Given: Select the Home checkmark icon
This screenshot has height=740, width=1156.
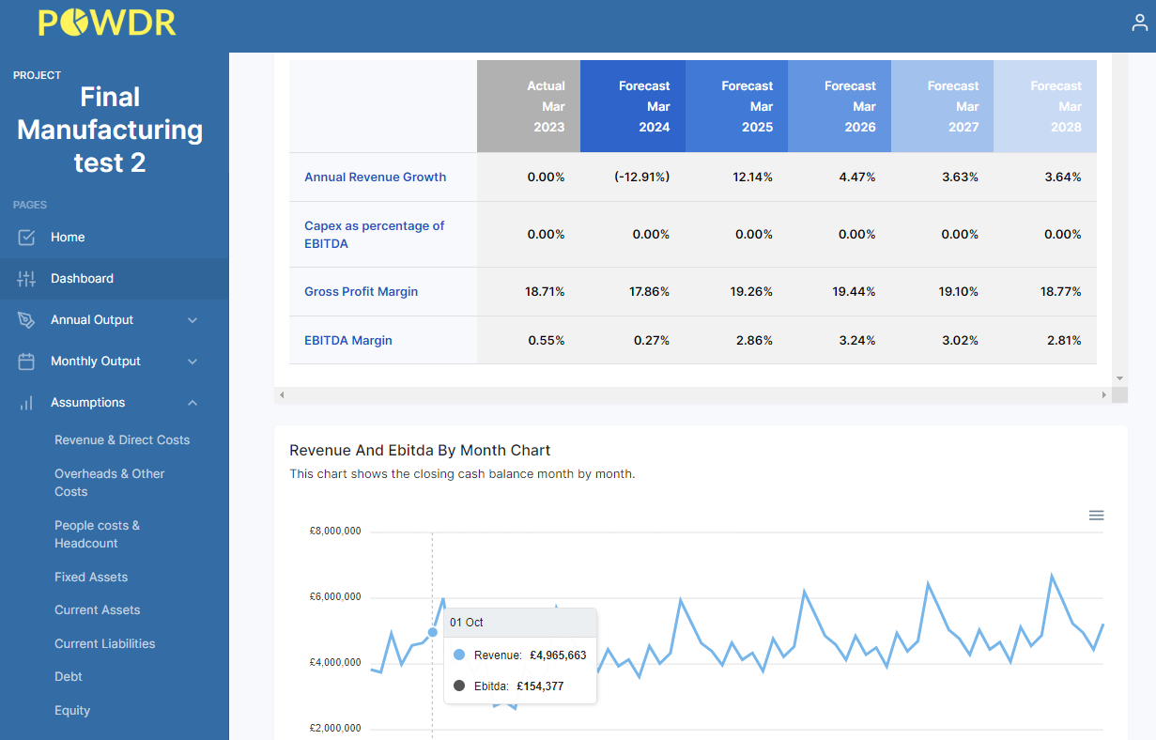Looking at the screenshot, I should coord(24,237).
